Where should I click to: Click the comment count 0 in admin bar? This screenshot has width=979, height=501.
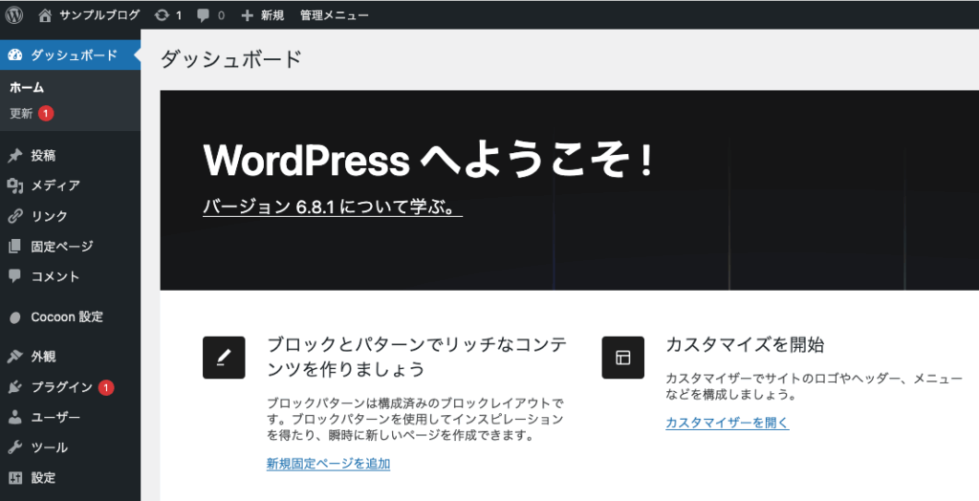click(221, 15)
